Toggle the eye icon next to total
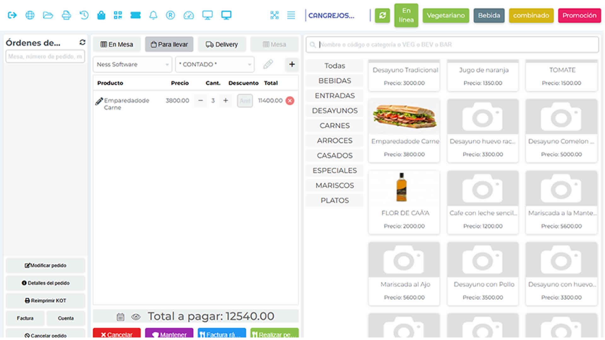 (136, 317)
